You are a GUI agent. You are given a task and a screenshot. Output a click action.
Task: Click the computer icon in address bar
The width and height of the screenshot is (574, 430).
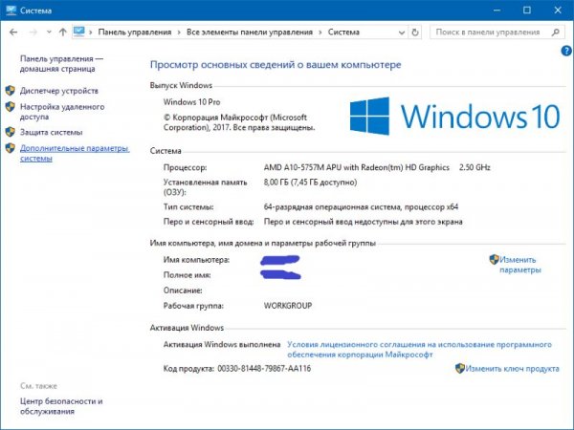[x=78, y=32]
